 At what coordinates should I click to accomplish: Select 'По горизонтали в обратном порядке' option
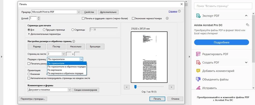tap(67, 67)
